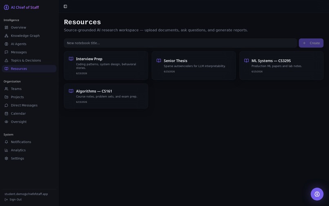The height and width of the screenshot is (206, 329).
Task: Click 'Coding patterns, system design, behavioral stories.' text
Action: click(106, 66)
